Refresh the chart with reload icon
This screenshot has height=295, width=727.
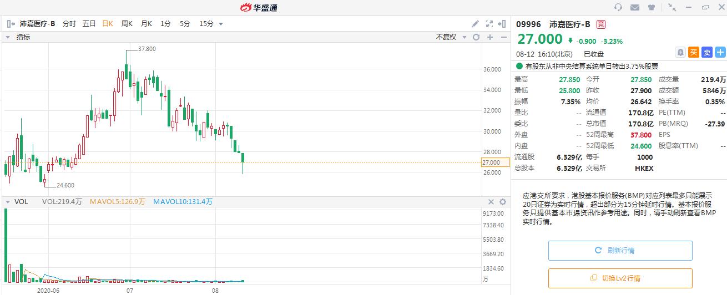476,37
